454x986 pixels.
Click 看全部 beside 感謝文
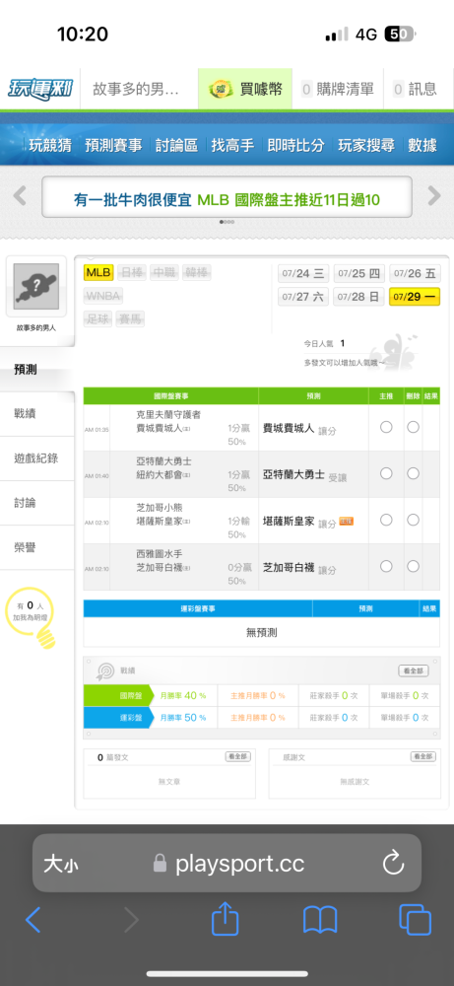pyautogui.click(x=423, y=757)
